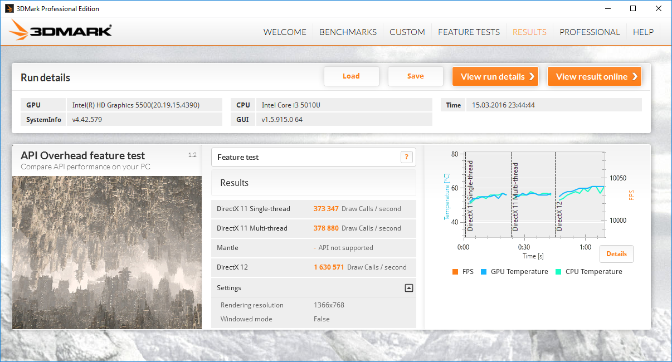
Task: Click the orange FPS legend swatch
Action: [455, 272]
